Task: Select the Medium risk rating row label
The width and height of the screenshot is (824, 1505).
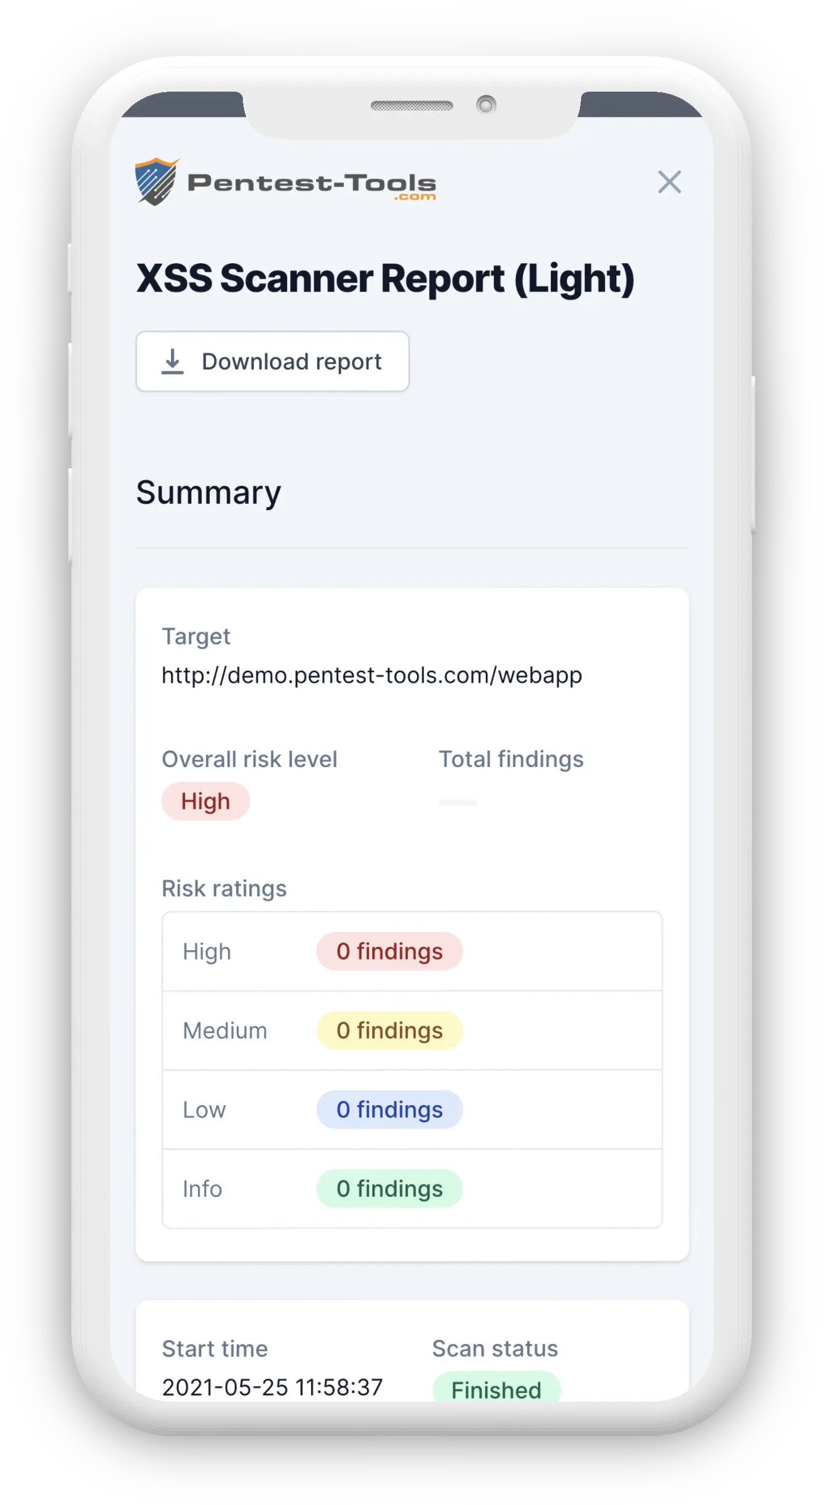Action: coord(224,1031)
